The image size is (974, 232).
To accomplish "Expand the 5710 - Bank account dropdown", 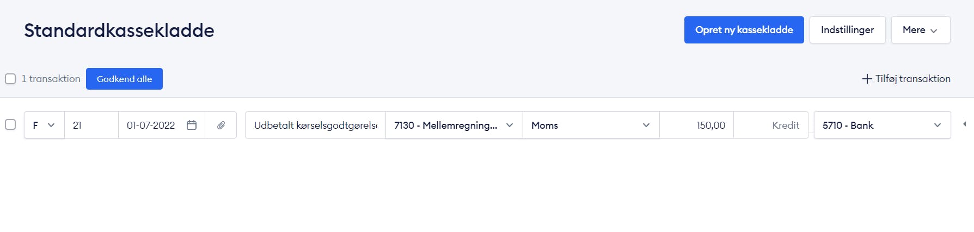I will [x=883, y=125].
